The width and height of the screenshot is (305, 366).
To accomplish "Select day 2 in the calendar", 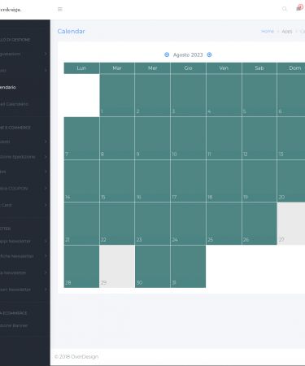I will [152, 95].
